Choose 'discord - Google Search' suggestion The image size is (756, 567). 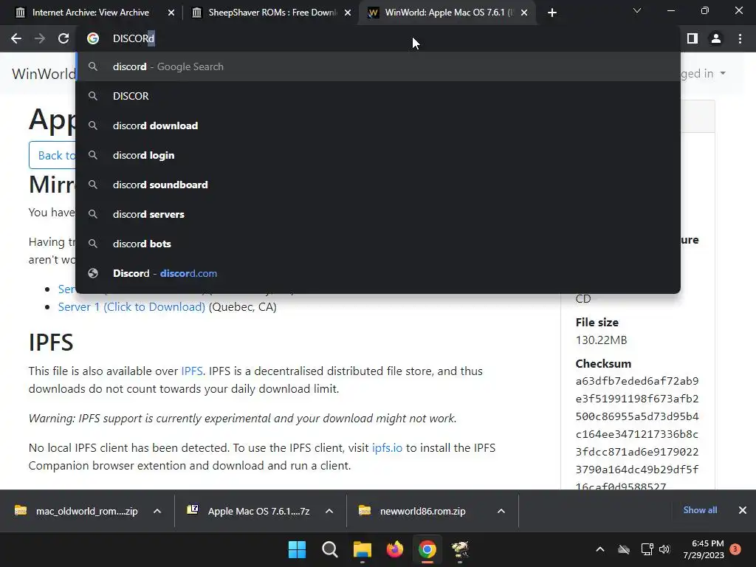pos(378,66)
